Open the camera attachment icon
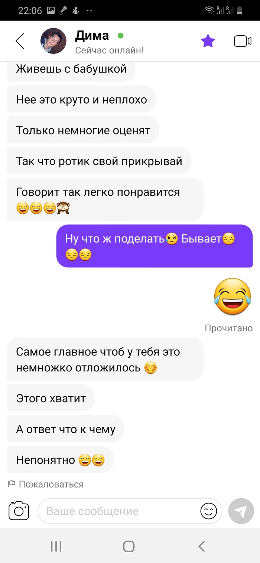The image size is (260, 563). coord(19,511)
